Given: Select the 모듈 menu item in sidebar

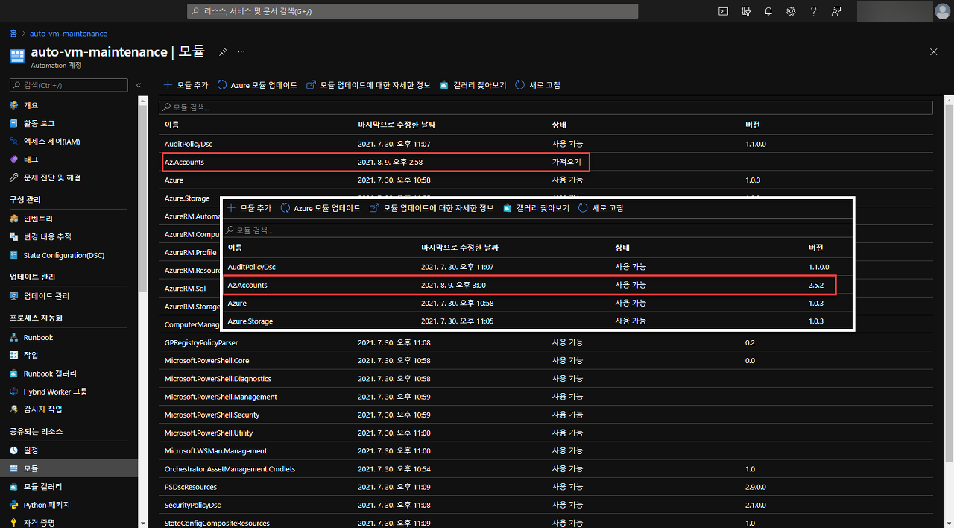Looking at the screenshot, I should pos(69,468).
